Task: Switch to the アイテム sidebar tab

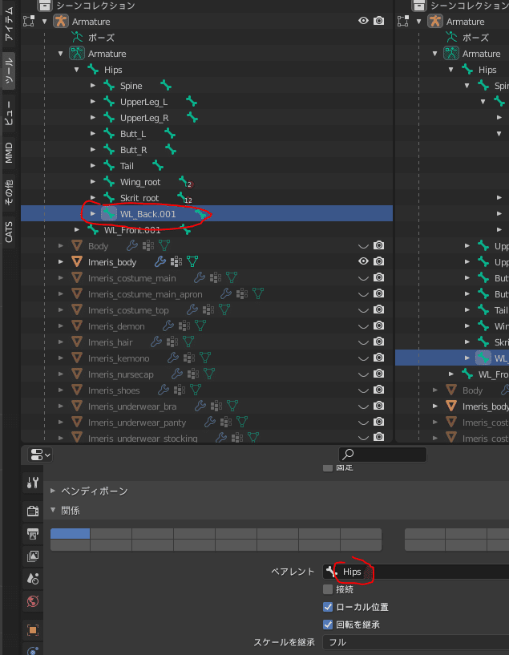Action: tap(9, 24)
